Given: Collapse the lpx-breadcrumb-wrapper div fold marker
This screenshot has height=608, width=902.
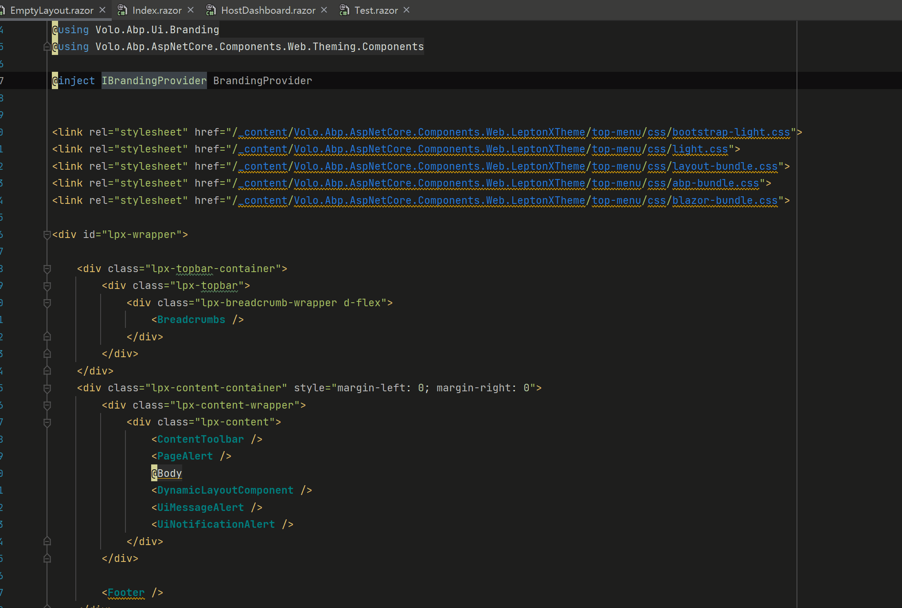Looking at the screenshot, I should 47,303.
